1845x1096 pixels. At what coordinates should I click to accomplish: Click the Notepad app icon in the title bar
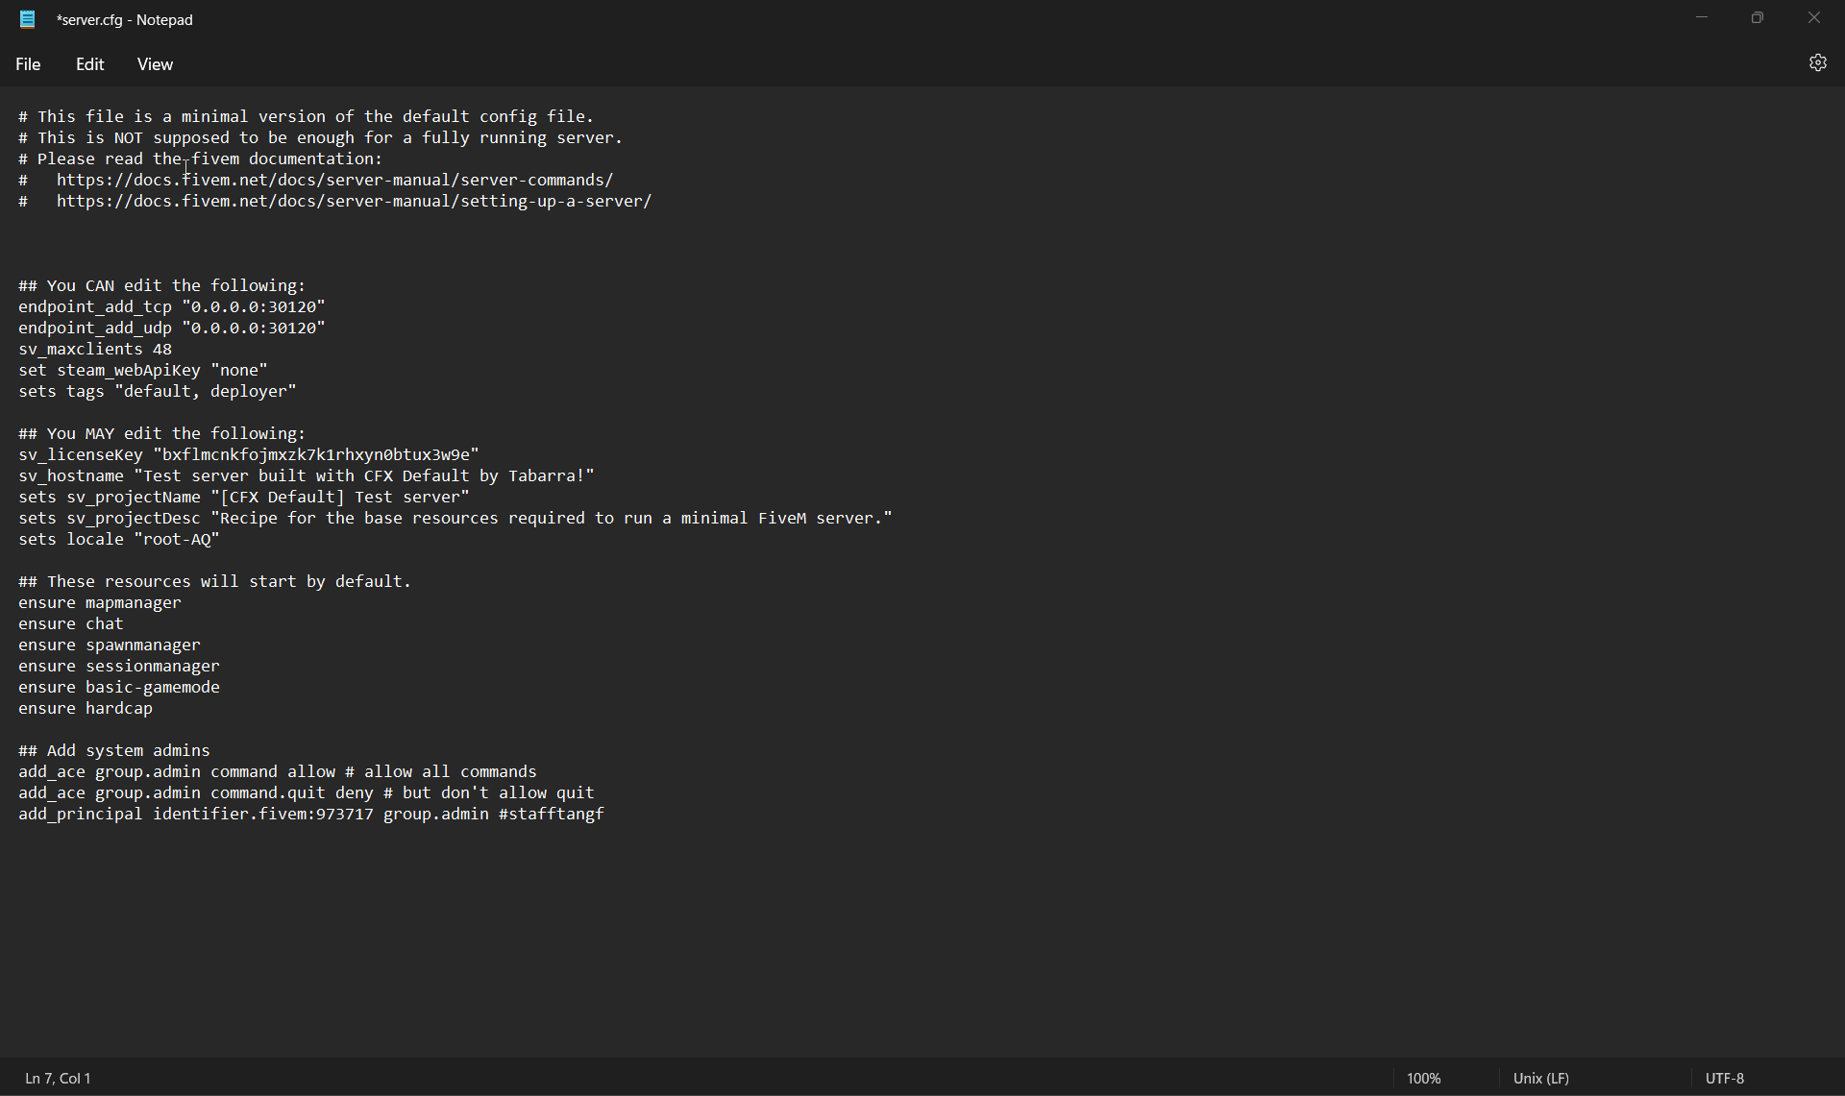[27, 18]
